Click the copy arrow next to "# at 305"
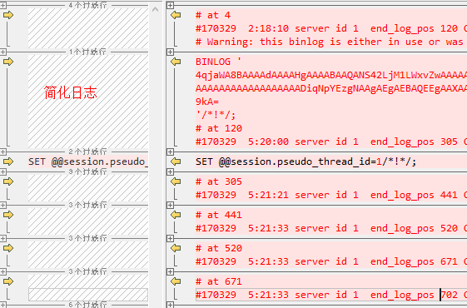 [176, 181]
